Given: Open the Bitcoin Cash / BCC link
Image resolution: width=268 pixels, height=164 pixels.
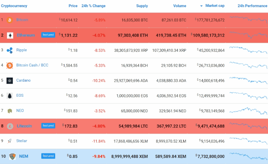Looking at the screenshot, I should click(32, 65).
